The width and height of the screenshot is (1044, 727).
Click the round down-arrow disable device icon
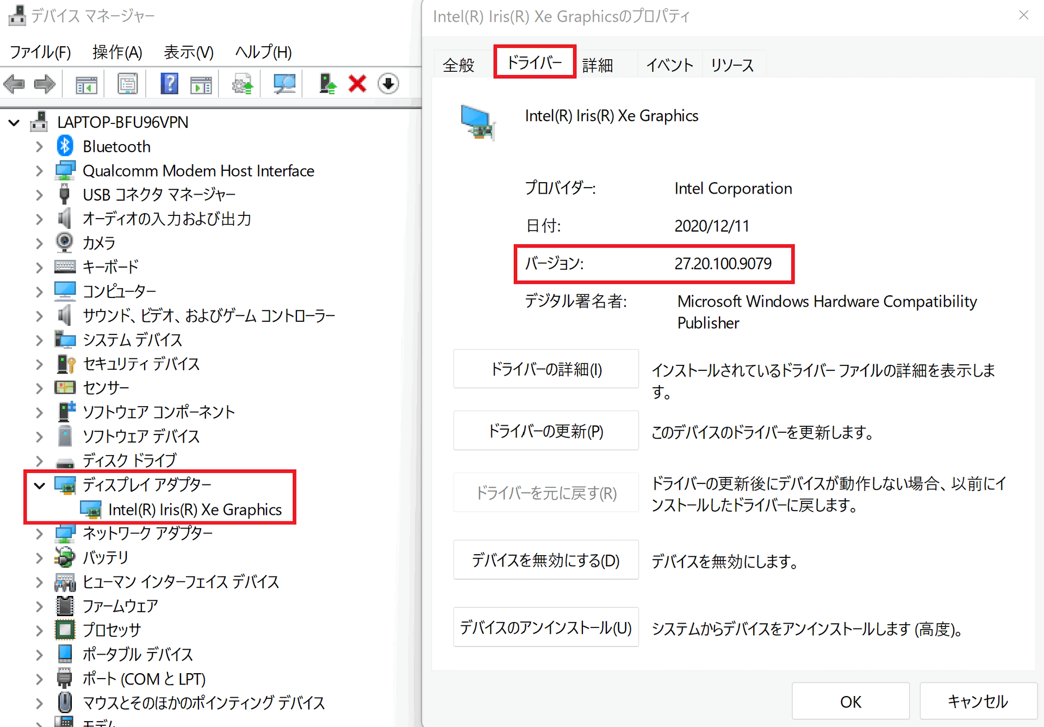[388, 84]
